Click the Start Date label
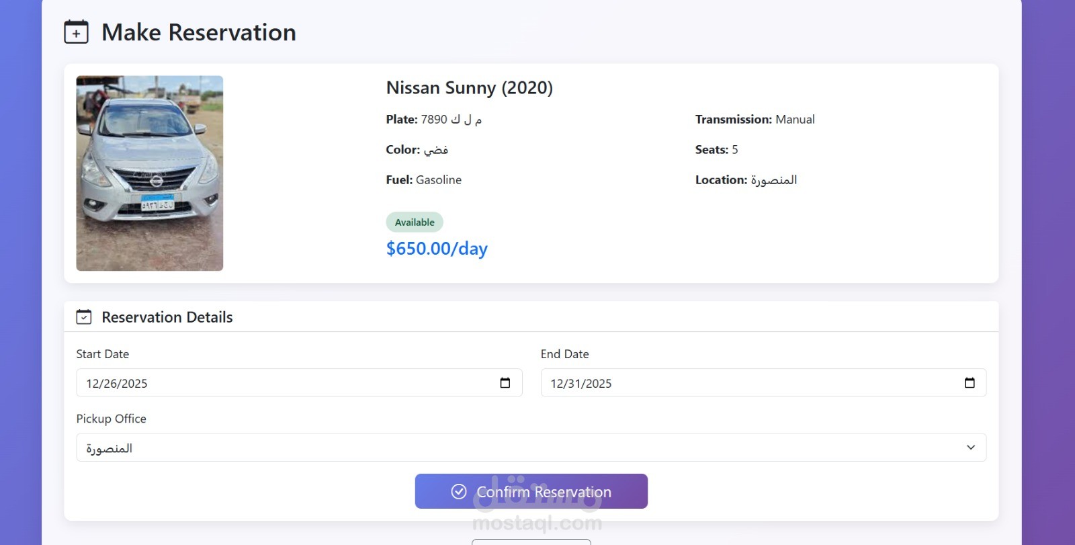The height and width of the screenshot is (545, 1075). 103,354
